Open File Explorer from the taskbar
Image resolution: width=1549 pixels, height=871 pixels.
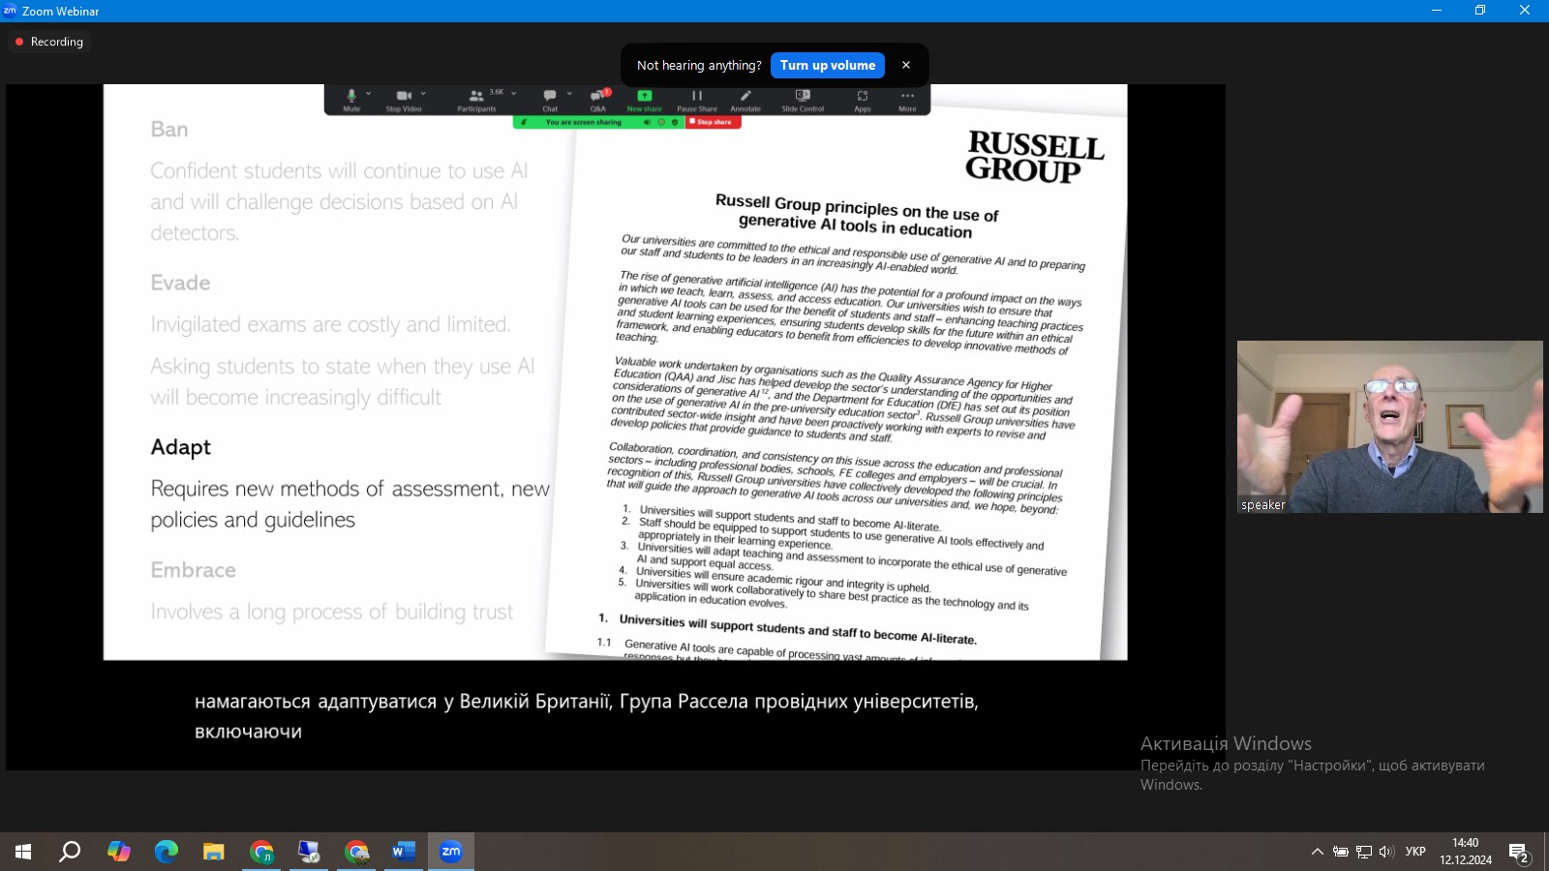coord(214,852)
